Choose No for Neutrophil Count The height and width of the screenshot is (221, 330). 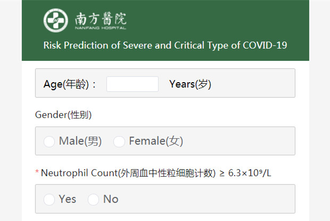[94, 200]
